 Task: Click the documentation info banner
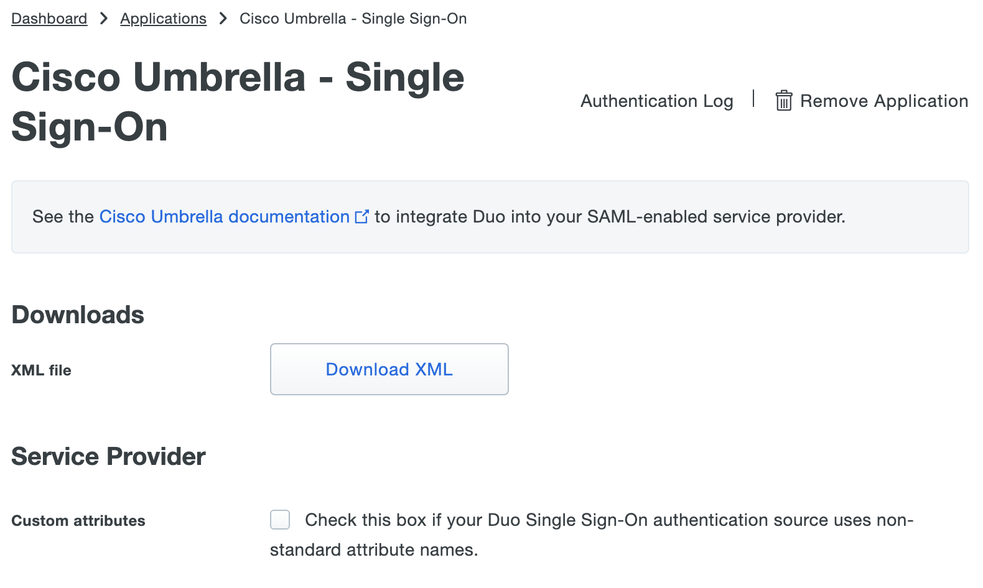pos(490,217)
